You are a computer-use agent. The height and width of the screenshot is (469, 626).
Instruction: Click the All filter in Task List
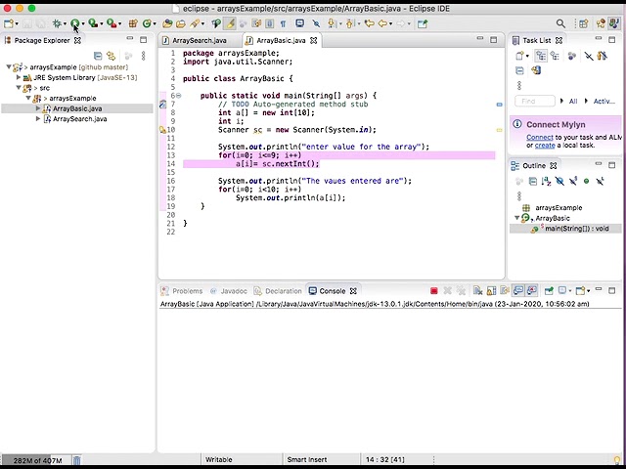tap(573, 102)
